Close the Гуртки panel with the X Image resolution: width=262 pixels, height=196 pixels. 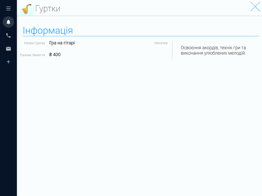[255, 7]
